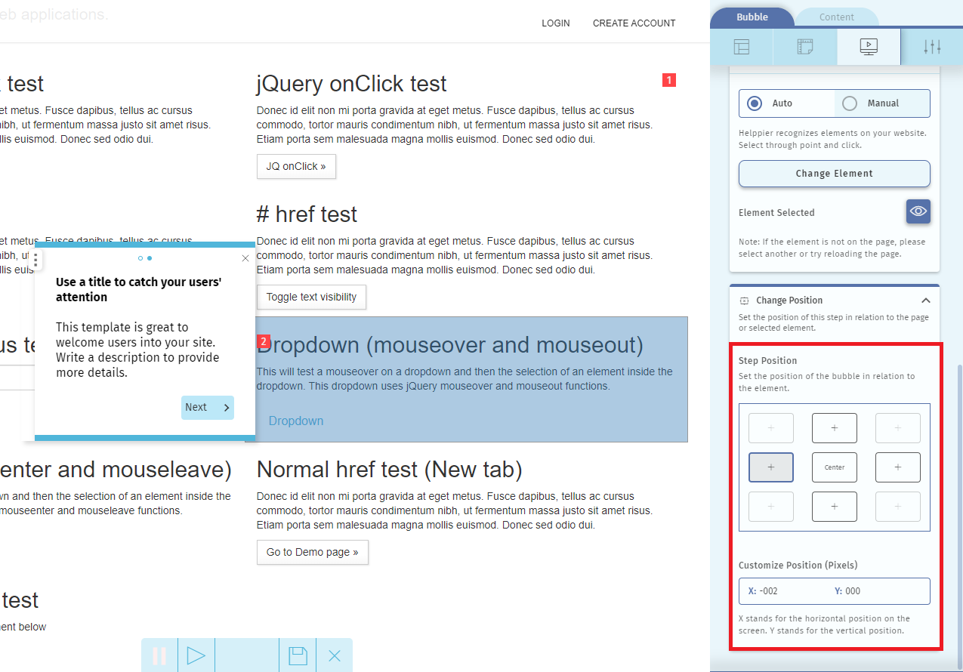
Task: Open the ruler sticky-note size tab
Action: pyautogui.click(x=805, y=47)
